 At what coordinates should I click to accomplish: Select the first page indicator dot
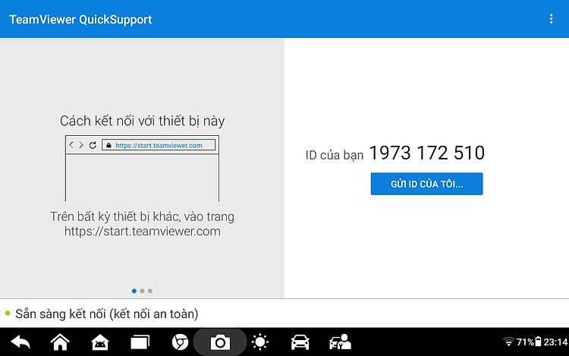click(x=134, y=291)
